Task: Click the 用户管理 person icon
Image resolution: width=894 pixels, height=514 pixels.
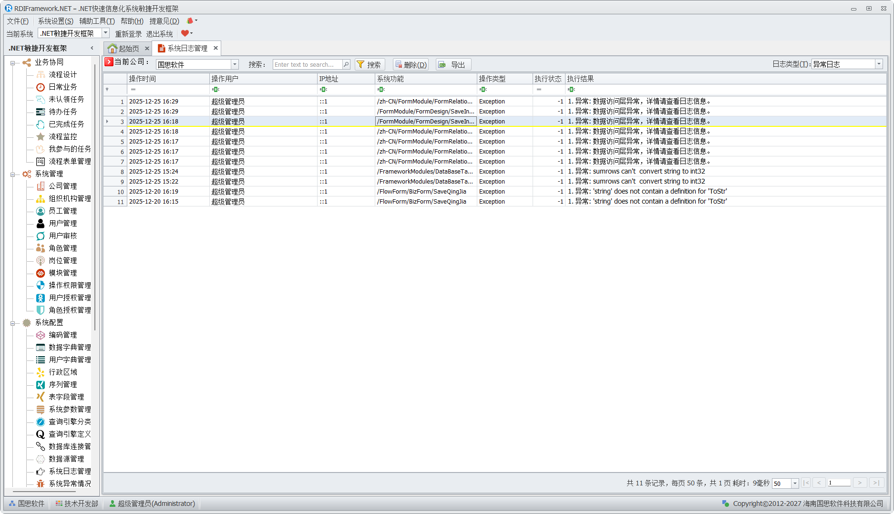Action: (41, 224)
